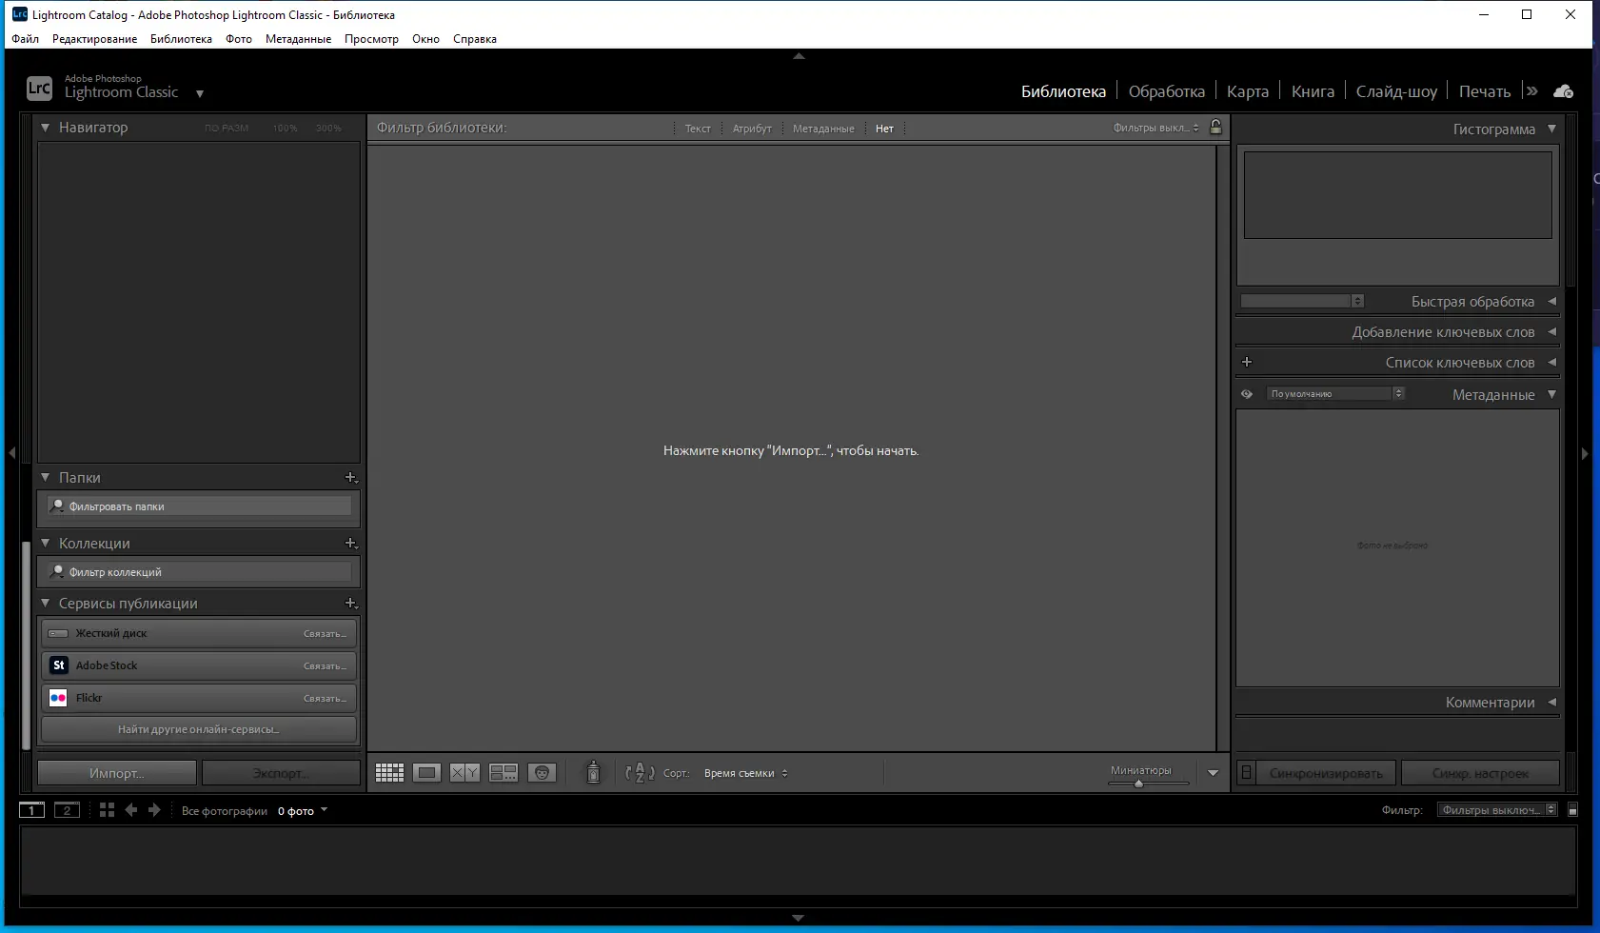Screen dimensions: 1600x933
Task: Click filmstrip grid shortcut icon
Action: tap(107, 810)
